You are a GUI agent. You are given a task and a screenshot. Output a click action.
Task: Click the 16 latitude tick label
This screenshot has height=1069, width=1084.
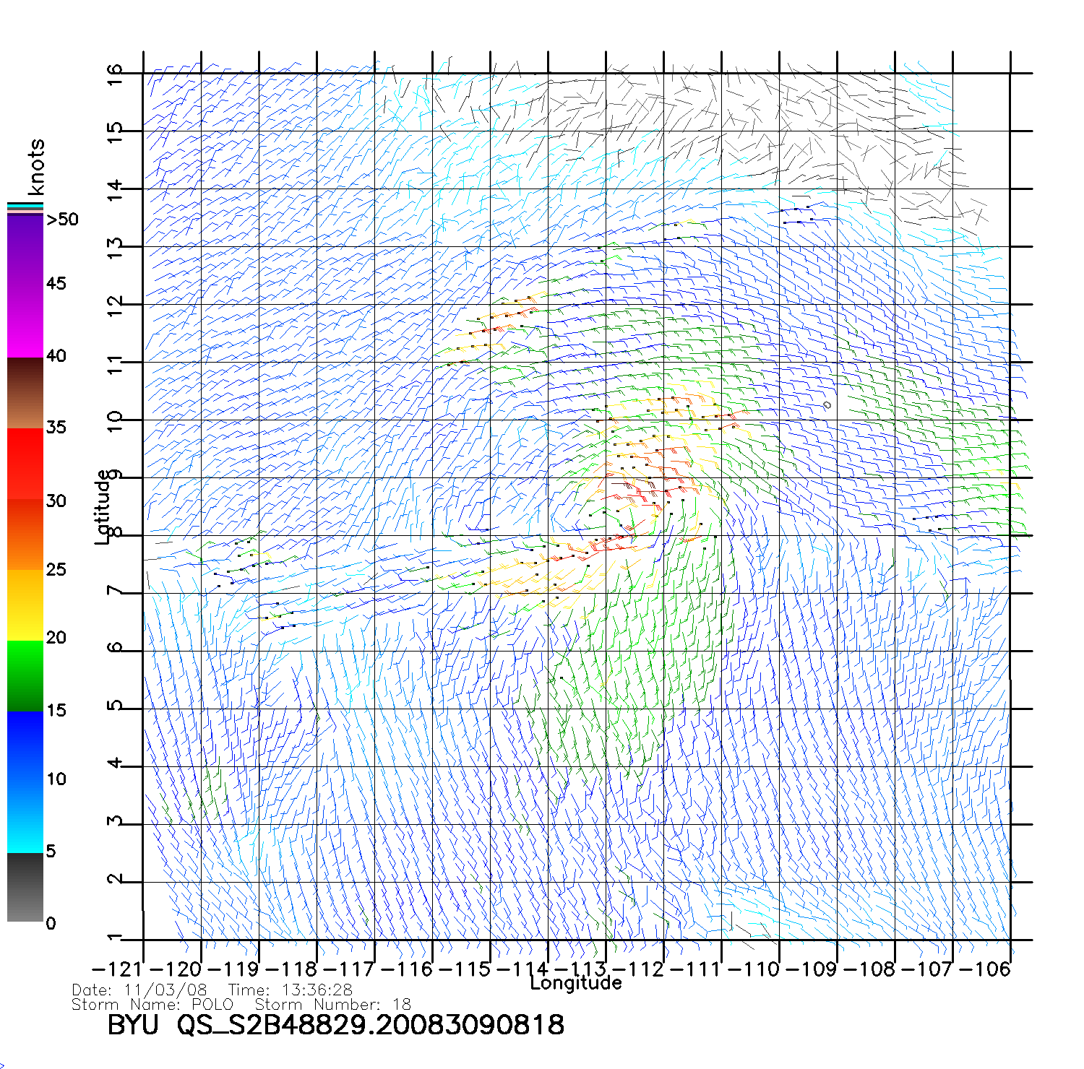click(x=116, y=74)
